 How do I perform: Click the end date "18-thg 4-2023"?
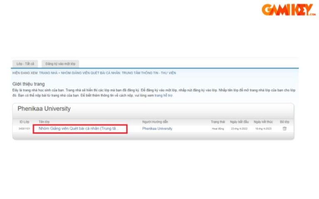[263, 129]
